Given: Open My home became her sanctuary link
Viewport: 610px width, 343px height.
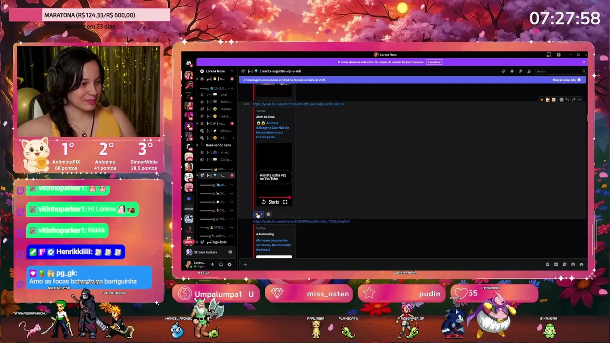Looking at the screenshot, I should click(274, 245).
